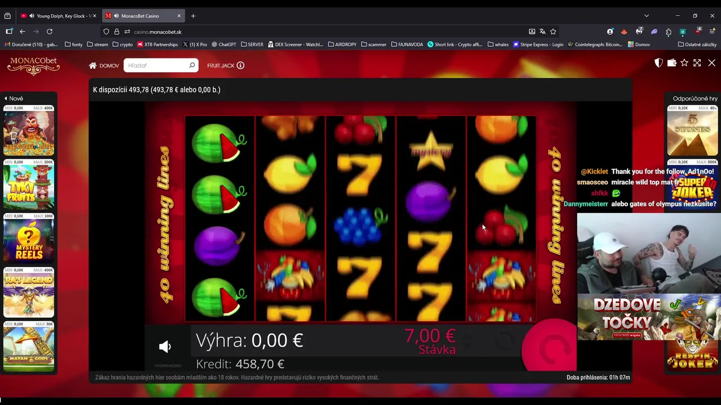Open Stripe Express - Login bookmark
Viewport: 721px width, 405px height.
click(538, 44)
